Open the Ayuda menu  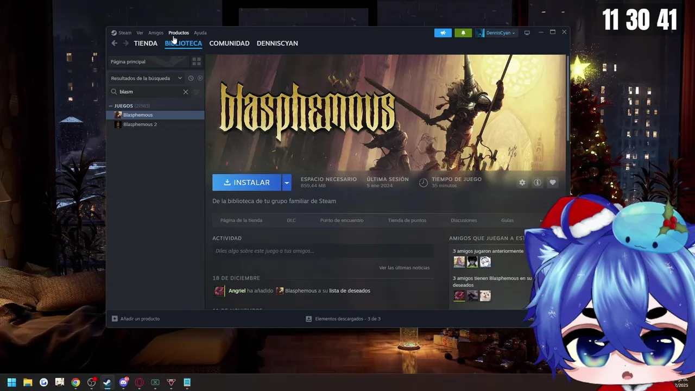[x=200, y=33]
